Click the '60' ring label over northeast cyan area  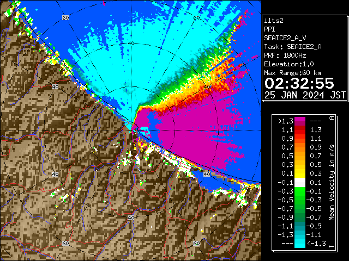(196, 18)
